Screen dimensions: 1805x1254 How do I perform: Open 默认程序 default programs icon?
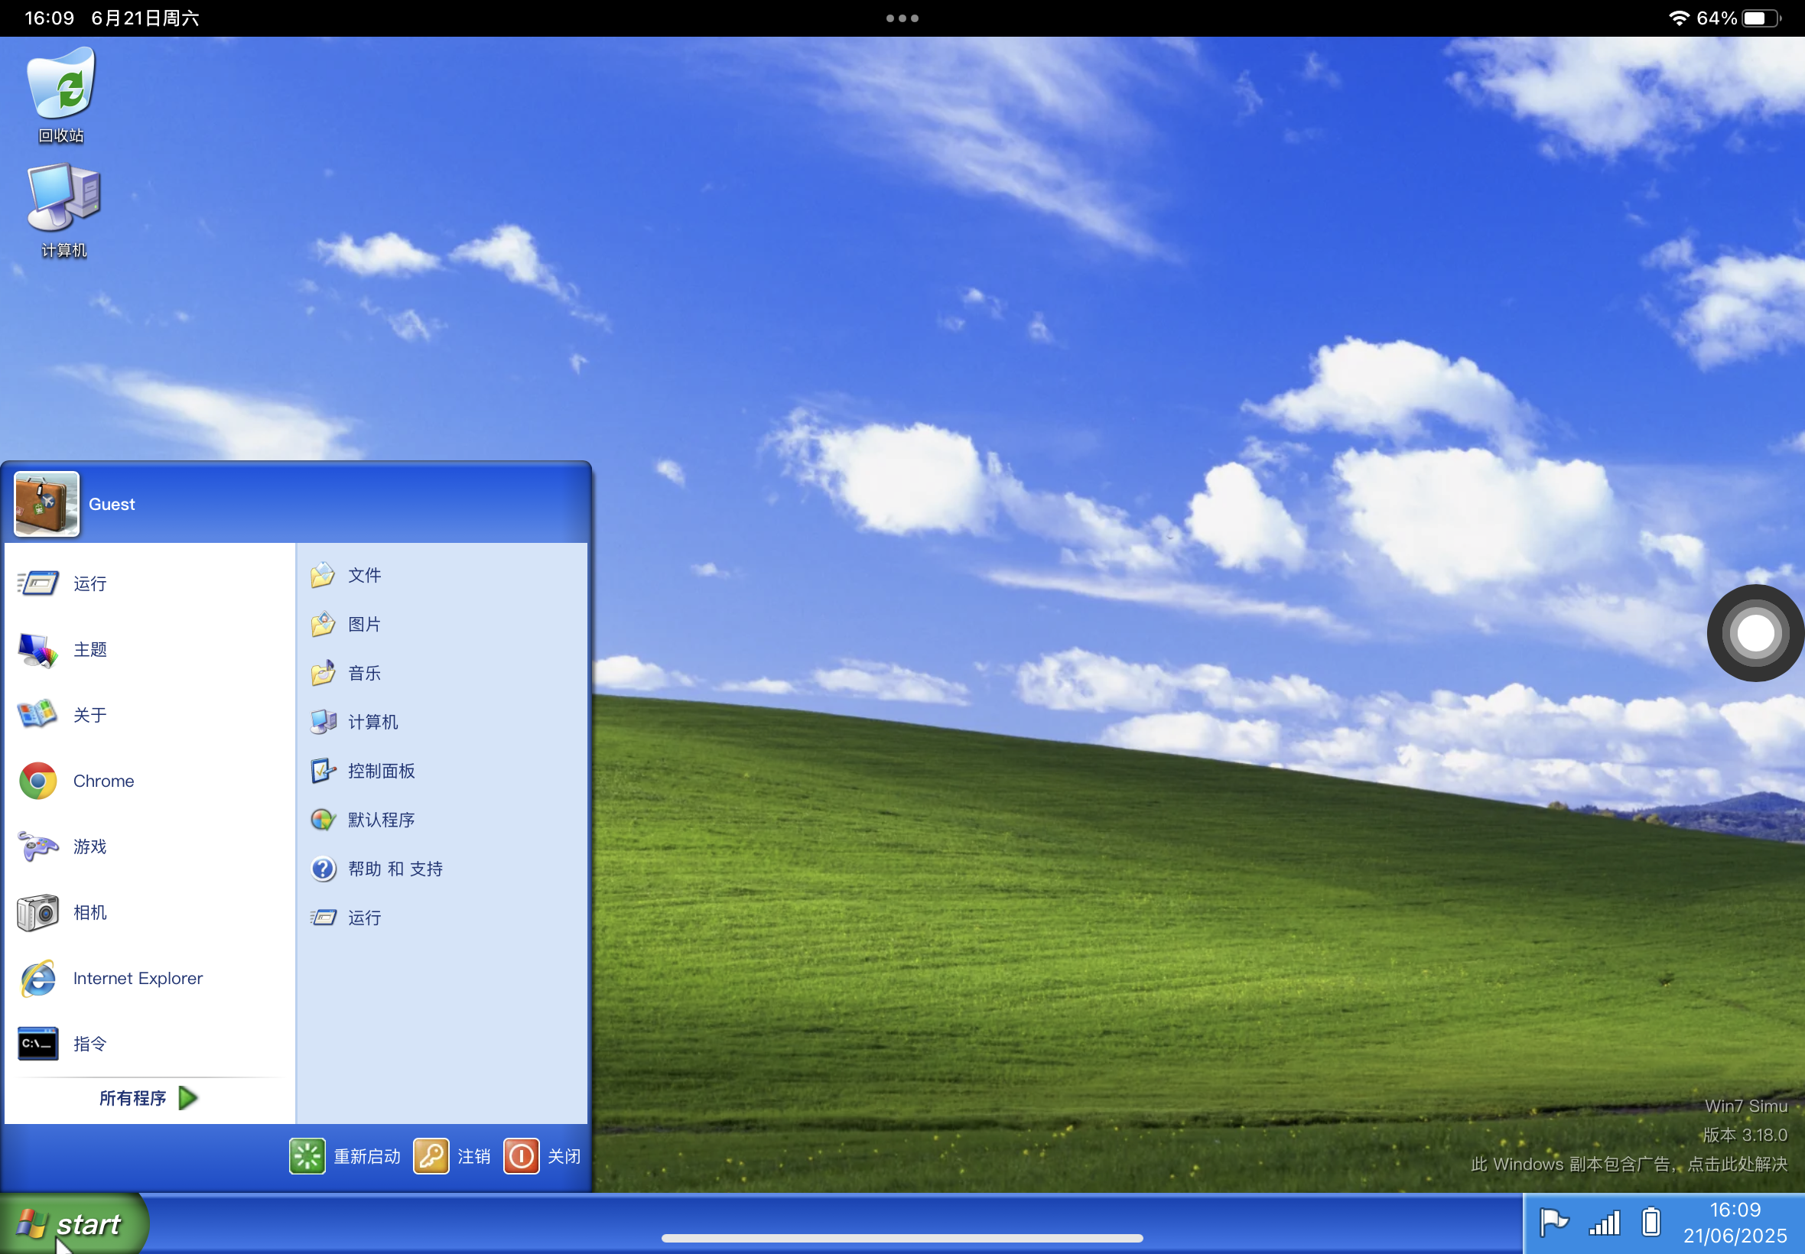click(323, 820)
